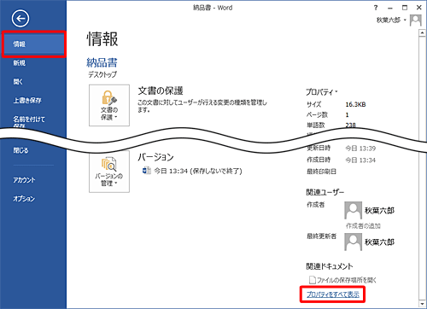427x309 pixels.
Task: Click the 最終印刷日 label
Action: [321, 172]
